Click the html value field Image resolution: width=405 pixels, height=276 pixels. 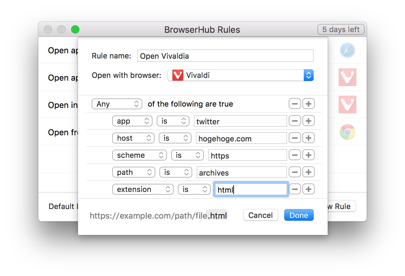point(251,189)
